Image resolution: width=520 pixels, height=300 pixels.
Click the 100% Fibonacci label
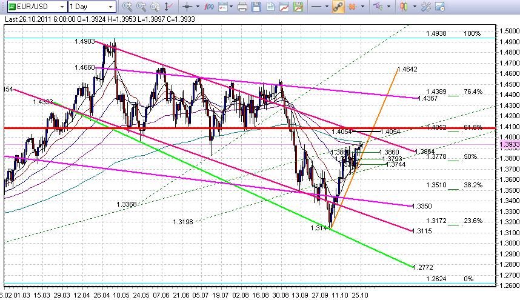point(472,33)
